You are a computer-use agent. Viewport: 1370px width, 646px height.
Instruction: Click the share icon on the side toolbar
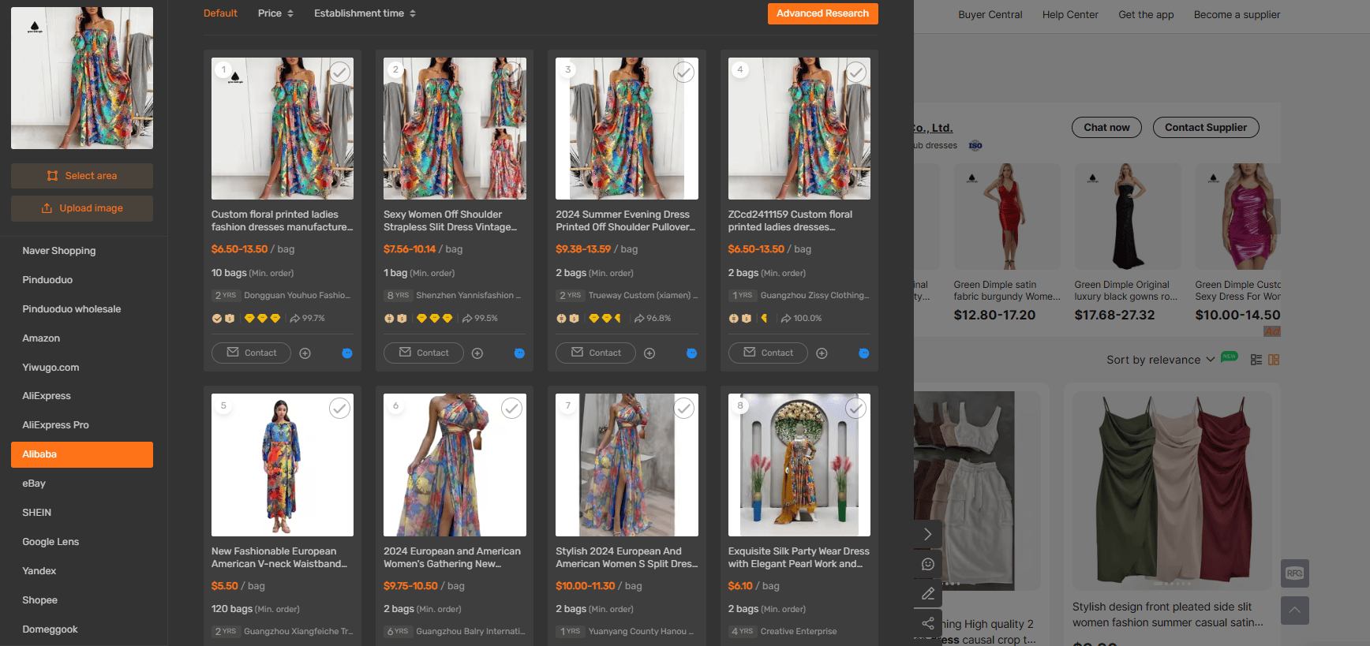tap(928, 623)
